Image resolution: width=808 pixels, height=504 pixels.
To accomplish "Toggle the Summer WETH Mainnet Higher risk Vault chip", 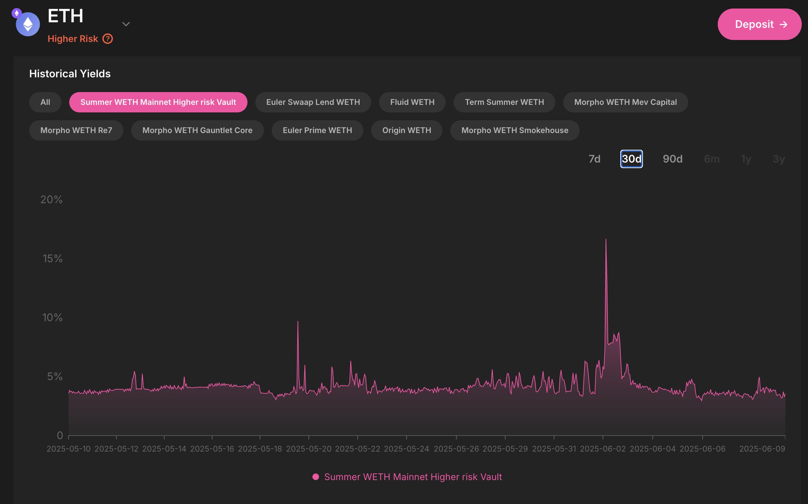I will [x=158, y=102].
